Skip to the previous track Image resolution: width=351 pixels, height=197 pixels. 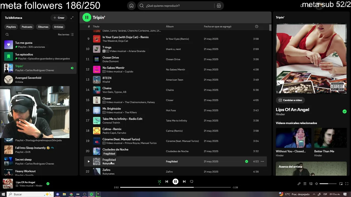click(167, 181)
